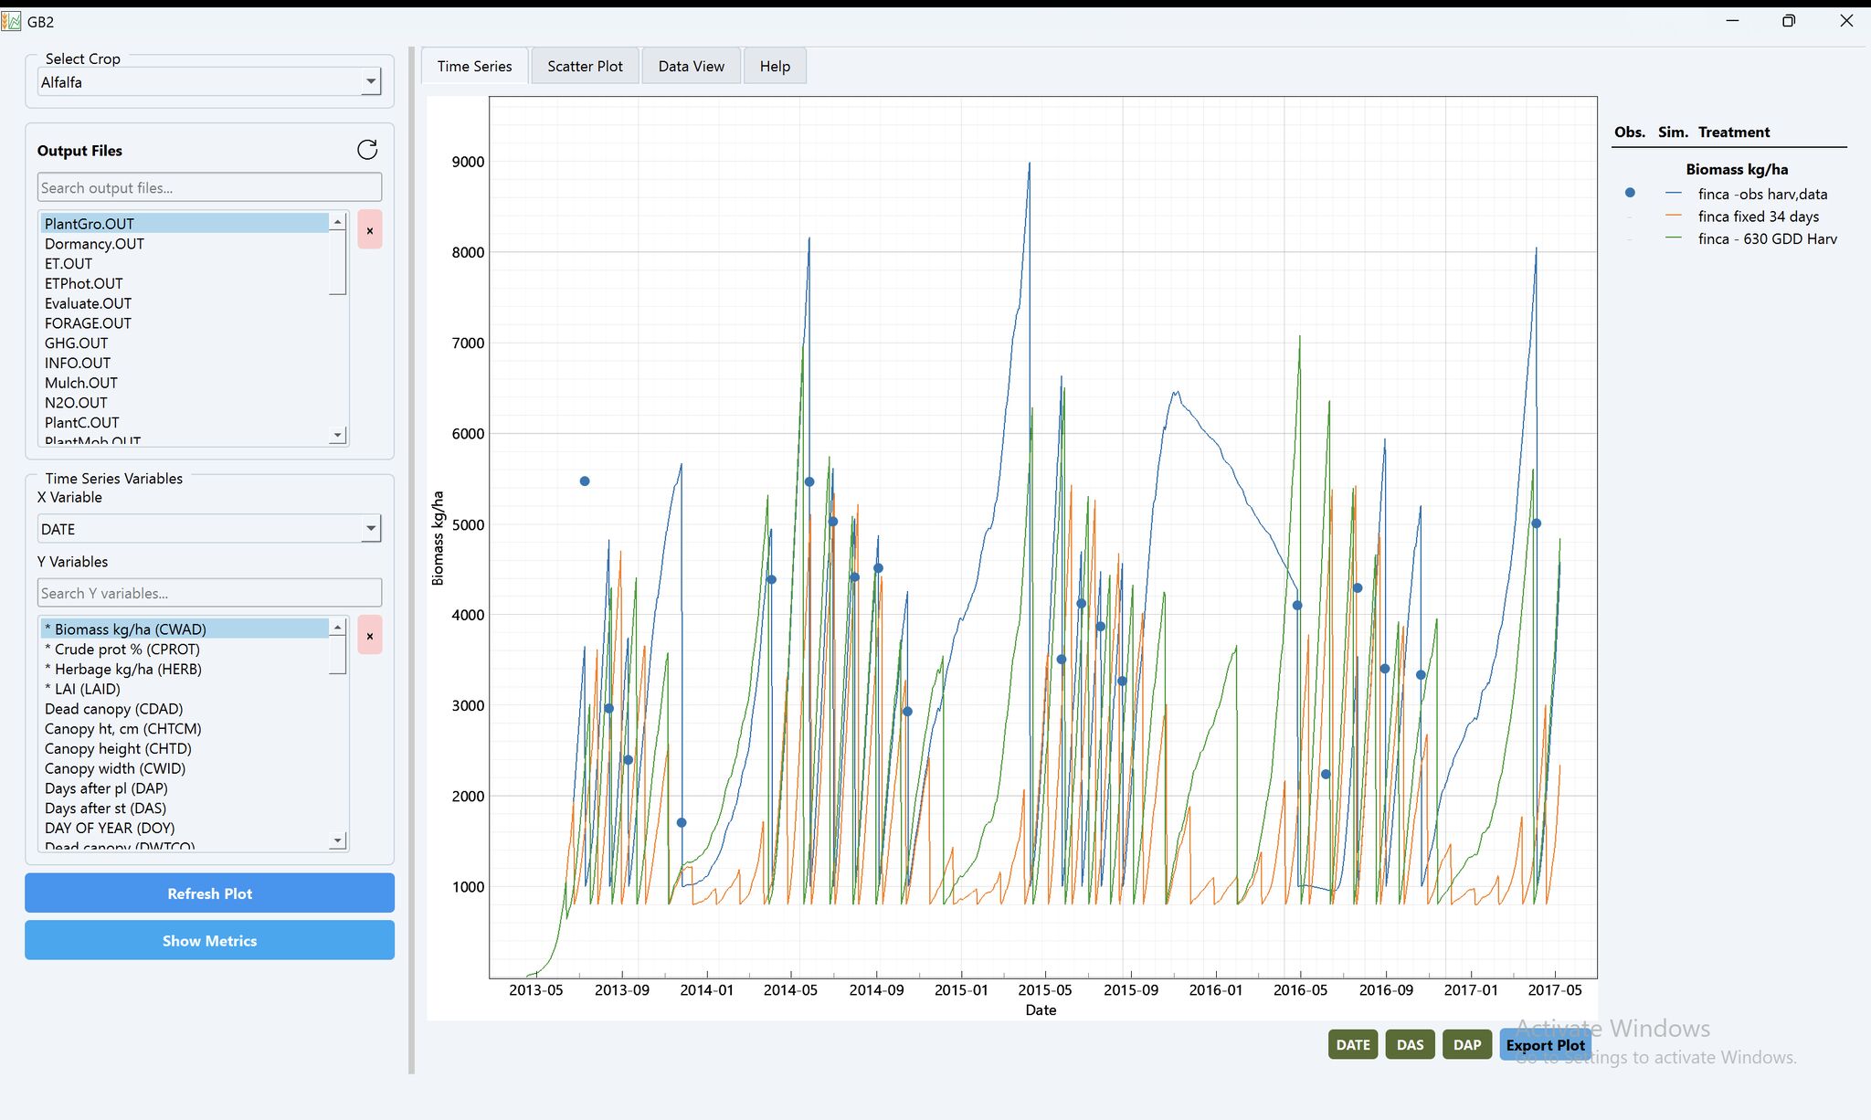Toggle Sim. line for finca - 630 GDD Harv
This screenshot has width=1871, height=1120.
[1672, 238]
